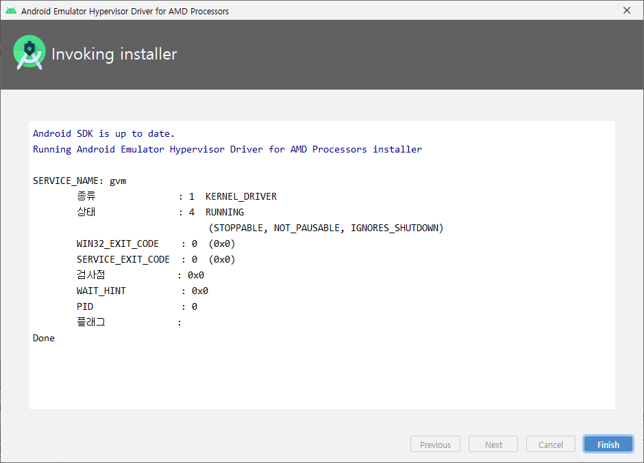The image size is (644, 463).
Task: Click the '종류' label
Action: click(86, 196)
